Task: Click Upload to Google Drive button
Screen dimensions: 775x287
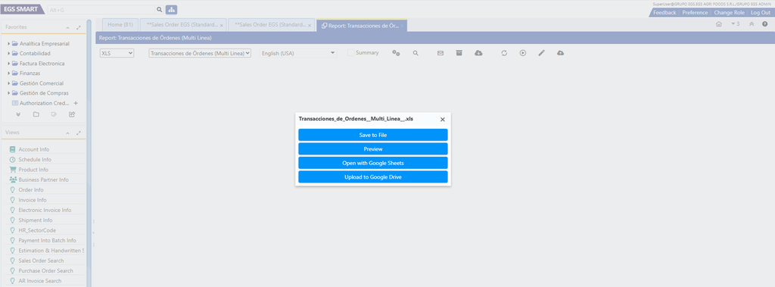Action: point(372,177)
